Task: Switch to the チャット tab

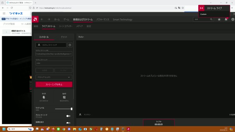Action: (64, 37)
